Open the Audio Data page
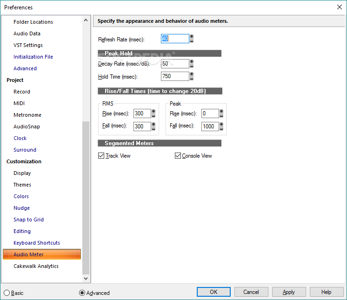The image size is (347, 300). [x=27, y=33]
